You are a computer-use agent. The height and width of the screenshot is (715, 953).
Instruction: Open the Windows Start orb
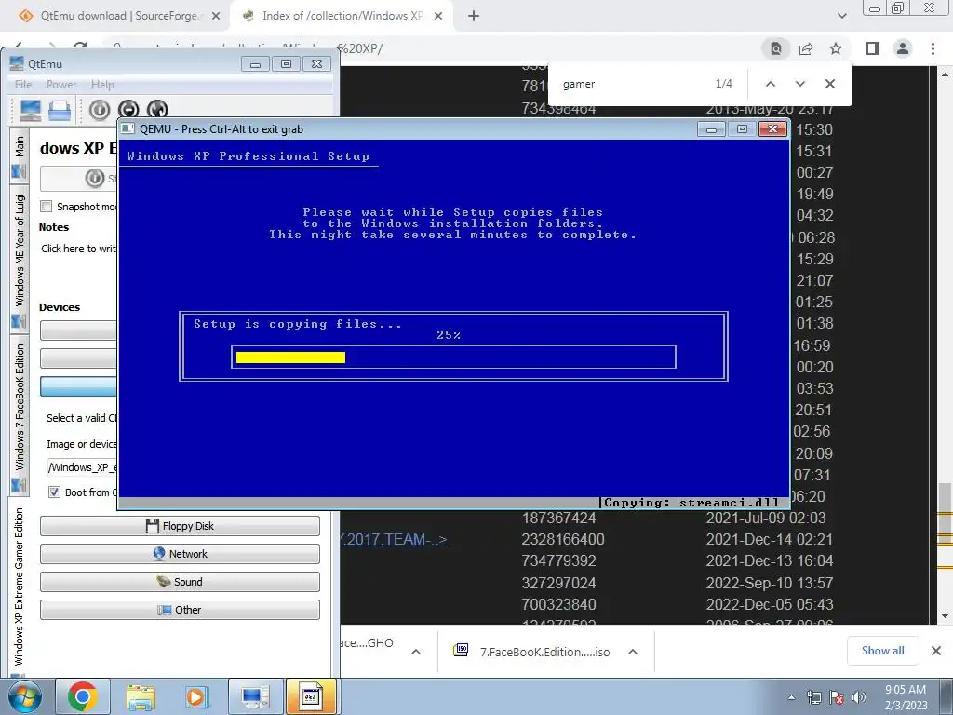click(x=23, y=696)
